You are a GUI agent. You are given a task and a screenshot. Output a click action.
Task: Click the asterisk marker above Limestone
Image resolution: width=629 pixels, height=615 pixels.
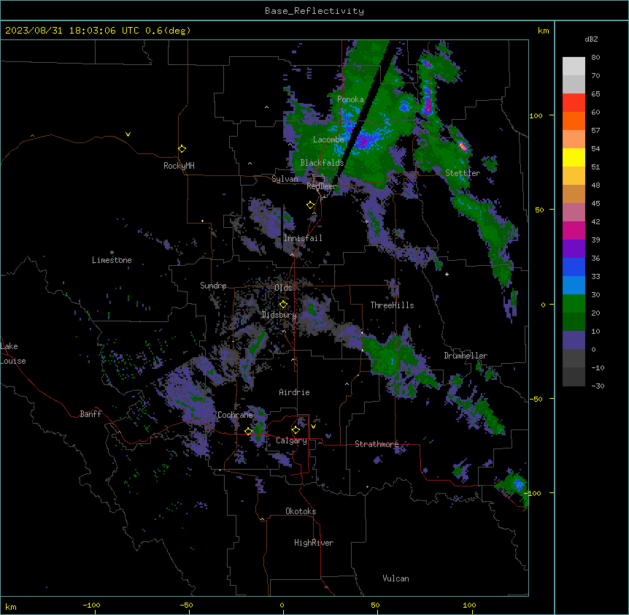click(x=112, y=253)
